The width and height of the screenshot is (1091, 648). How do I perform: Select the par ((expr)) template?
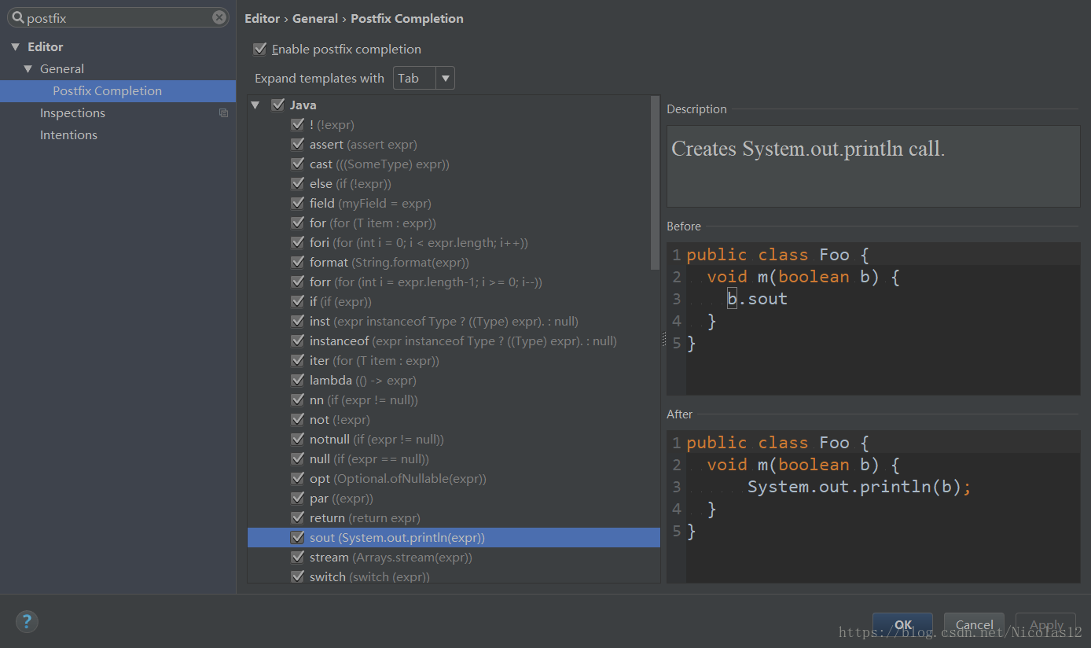tap(454, 498)
